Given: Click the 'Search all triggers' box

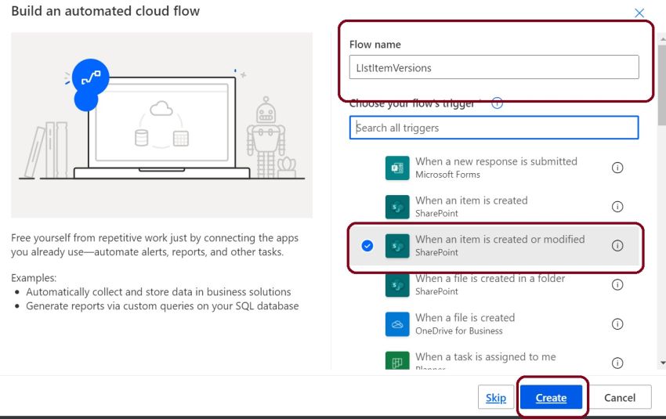Looking at the screenshot, I should pos(494,128).
